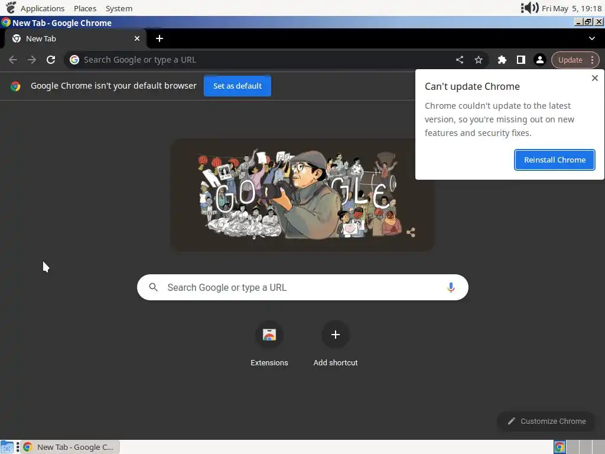The image size is (605, 454).
Task: Share the Google doodle via share icon
Action: (411, 232)
